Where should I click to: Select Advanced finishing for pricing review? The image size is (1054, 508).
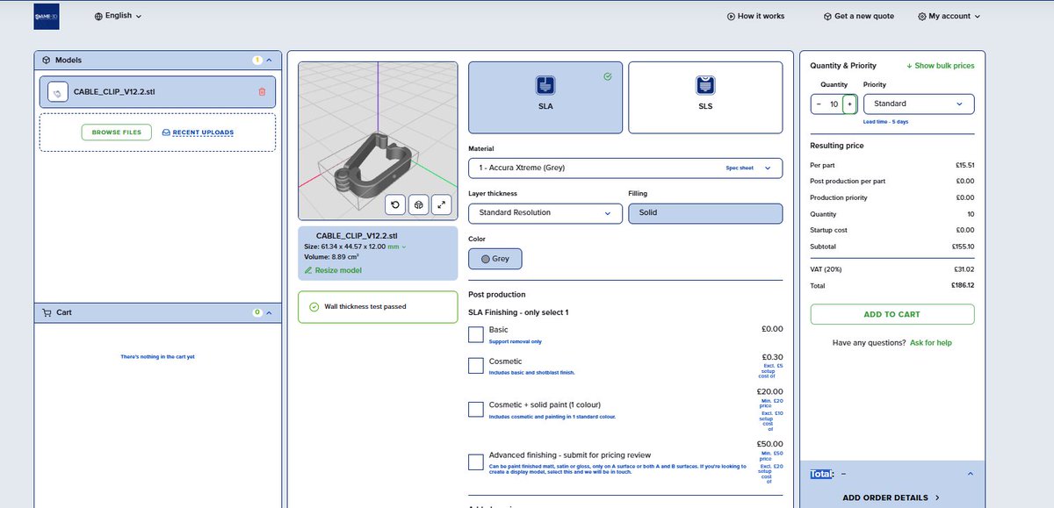point(475,461)
